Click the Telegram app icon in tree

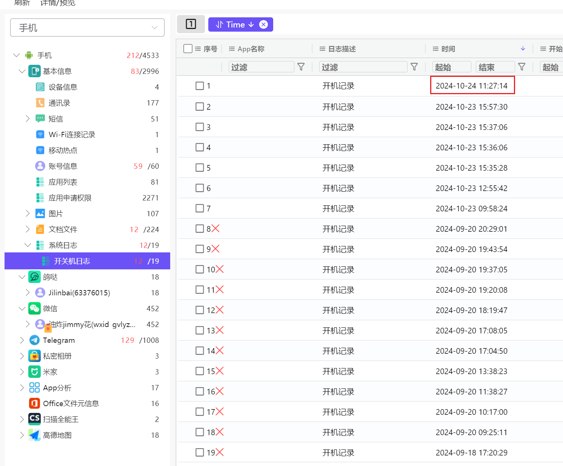point(34,340)
